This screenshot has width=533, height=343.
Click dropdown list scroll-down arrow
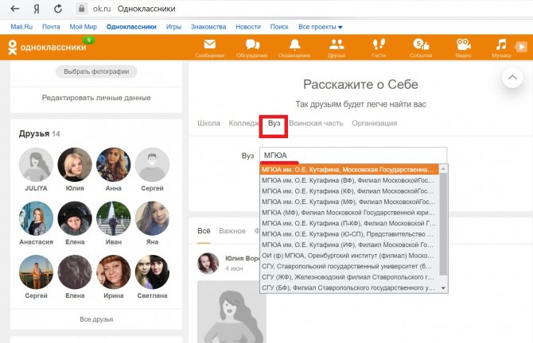click(443, 288)
